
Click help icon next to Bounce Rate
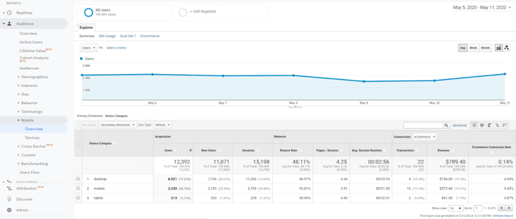[300, 150]
